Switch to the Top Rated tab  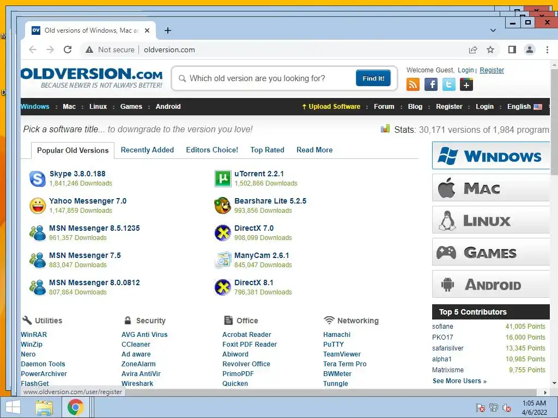[x=267, y=150]
